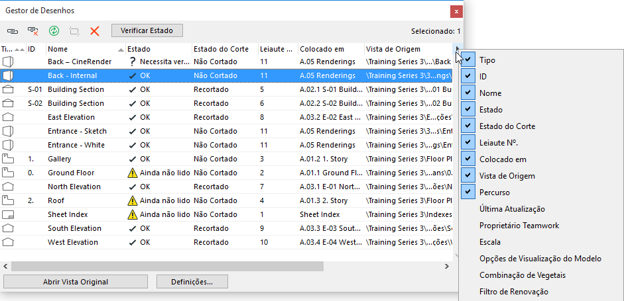Click the Abrir Vista Original button

[x=75, y=282]
